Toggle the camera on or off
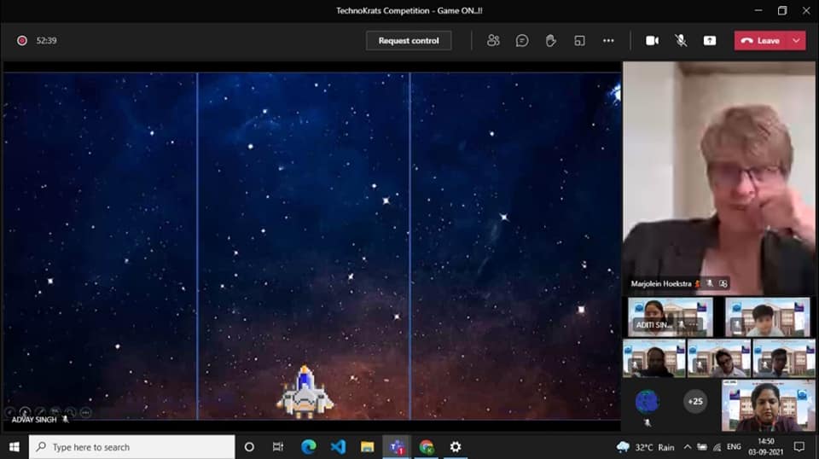 pos(652,41)
